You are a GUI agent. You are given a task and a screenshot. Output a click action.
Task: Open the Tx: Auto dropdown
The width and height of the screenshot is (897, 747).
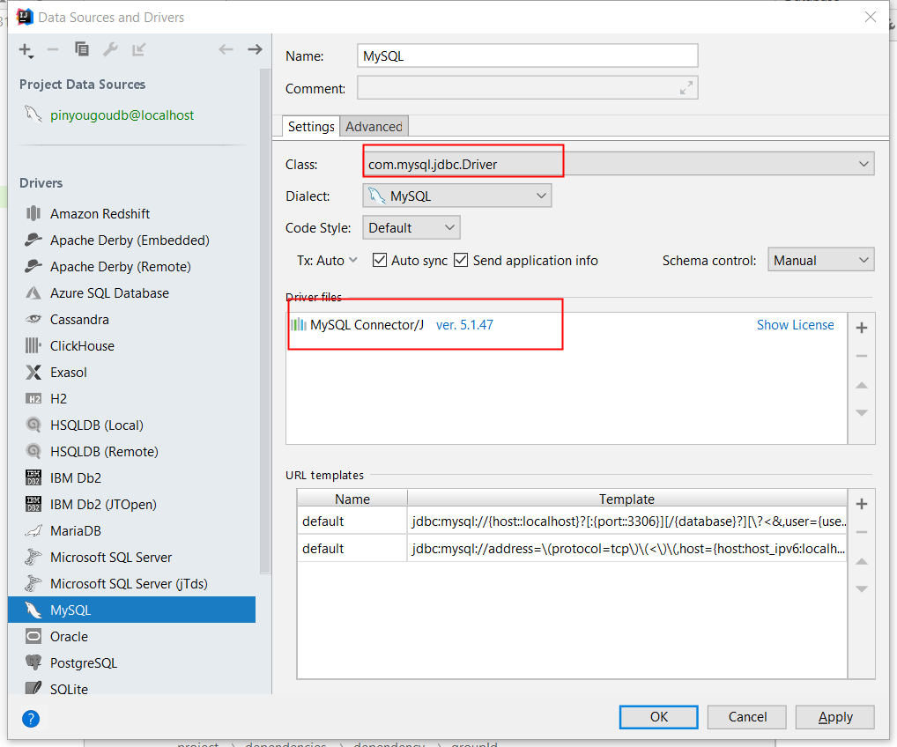(327, 260)
